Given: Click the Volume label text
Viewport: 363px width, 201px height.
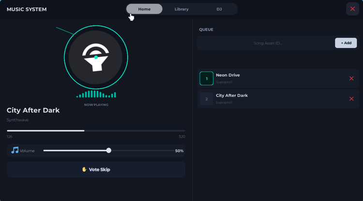Looking at the screenshot, I should 27,151.
